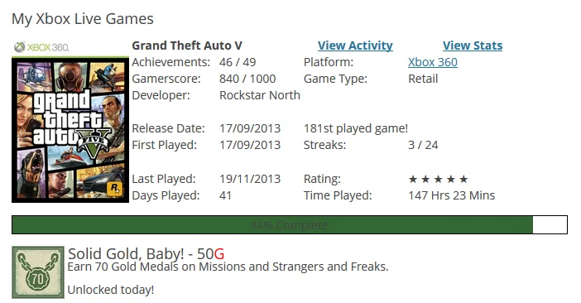Click the 147 Hrs 23 Mins time value

452,195
